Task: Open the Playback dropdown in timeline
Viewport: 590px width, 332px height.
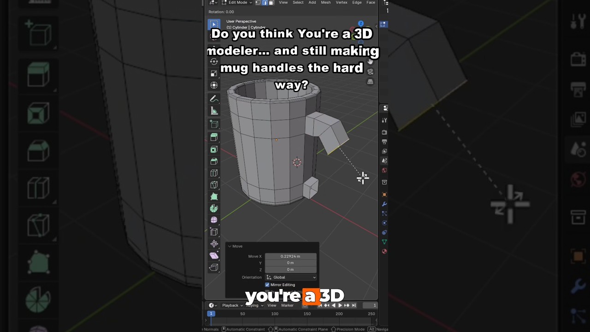Action: [232, 305]
